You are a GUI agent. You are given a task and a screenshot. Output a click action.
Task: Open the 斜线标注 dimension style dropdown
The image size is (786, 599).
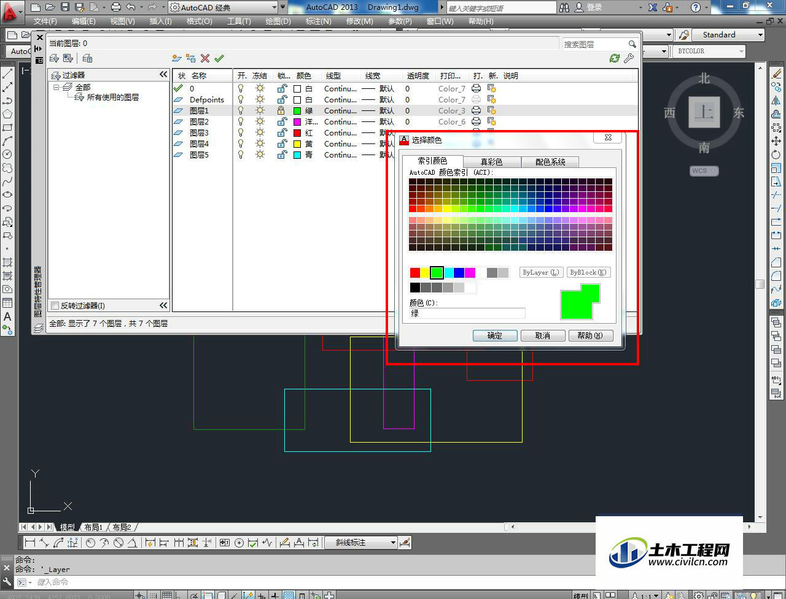[x=392, y=543]
